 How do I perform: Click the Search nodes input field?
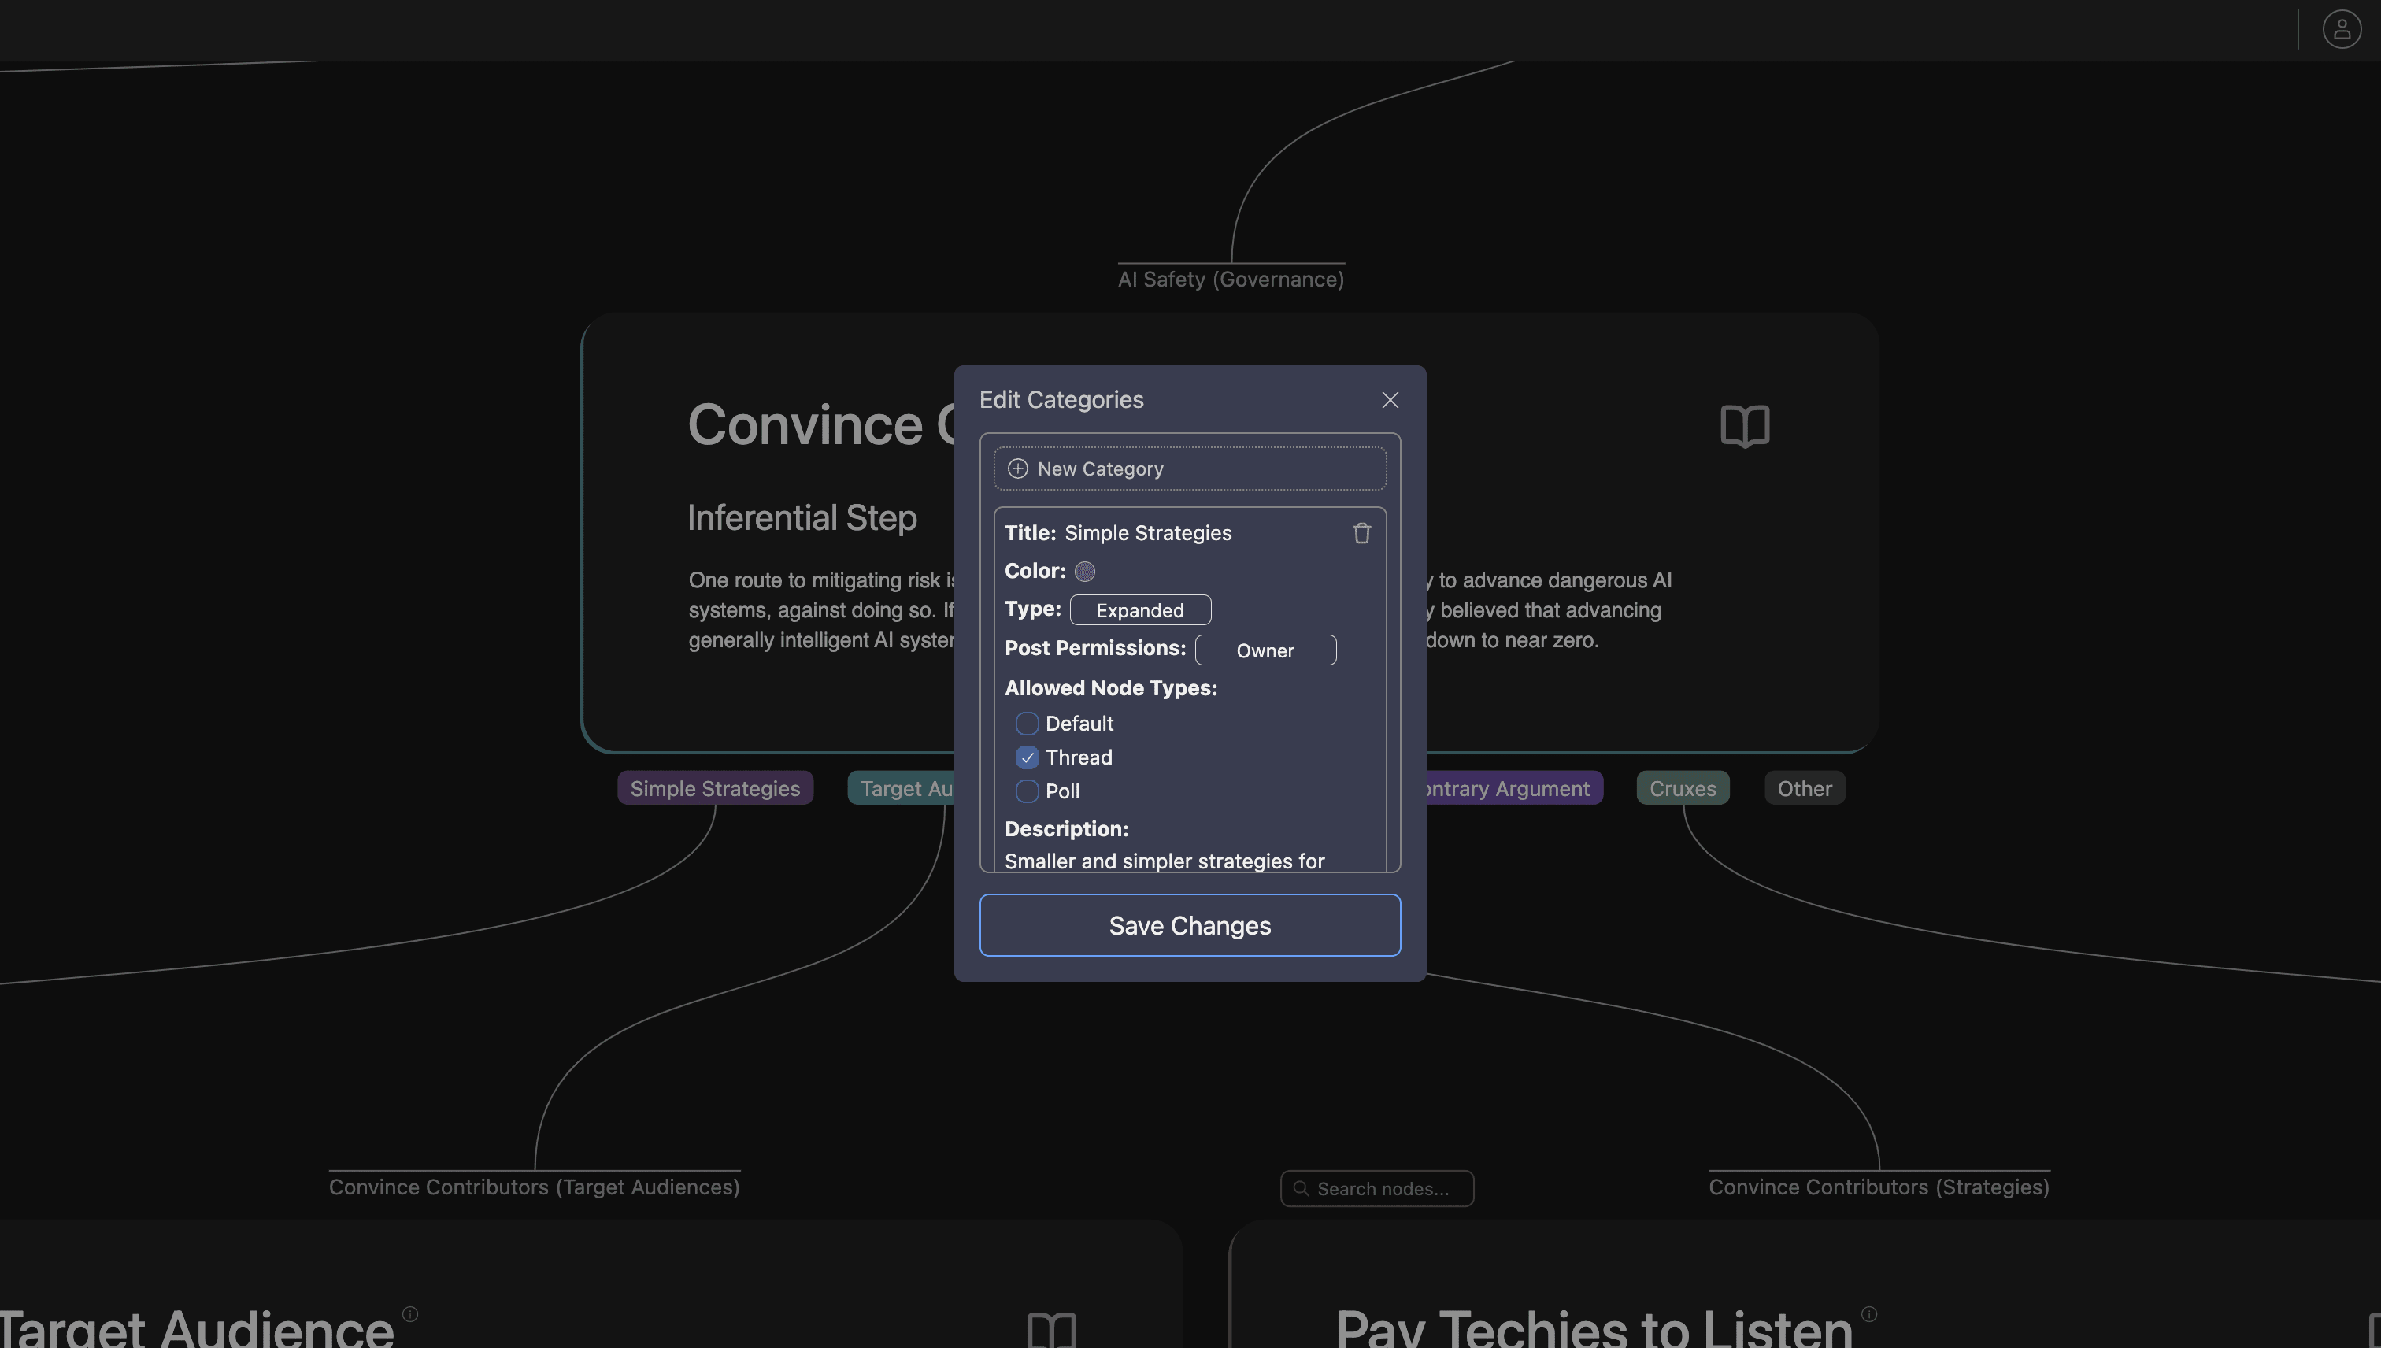[1383, 1189]
